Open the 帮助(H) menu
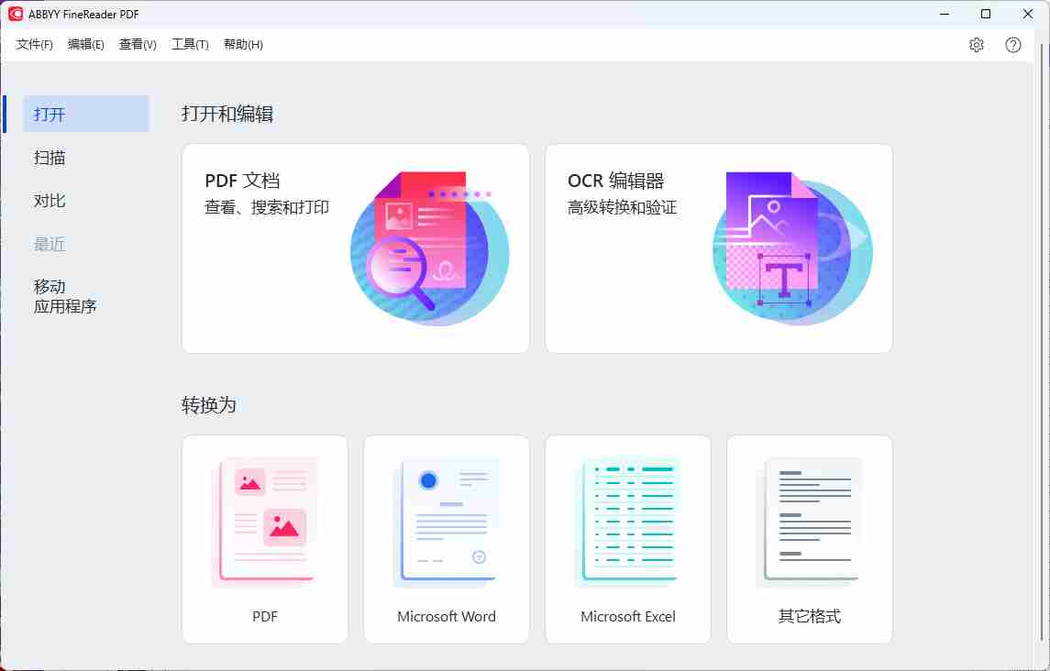This screenshot has width=1050, height=671. [x=242, y=44]
